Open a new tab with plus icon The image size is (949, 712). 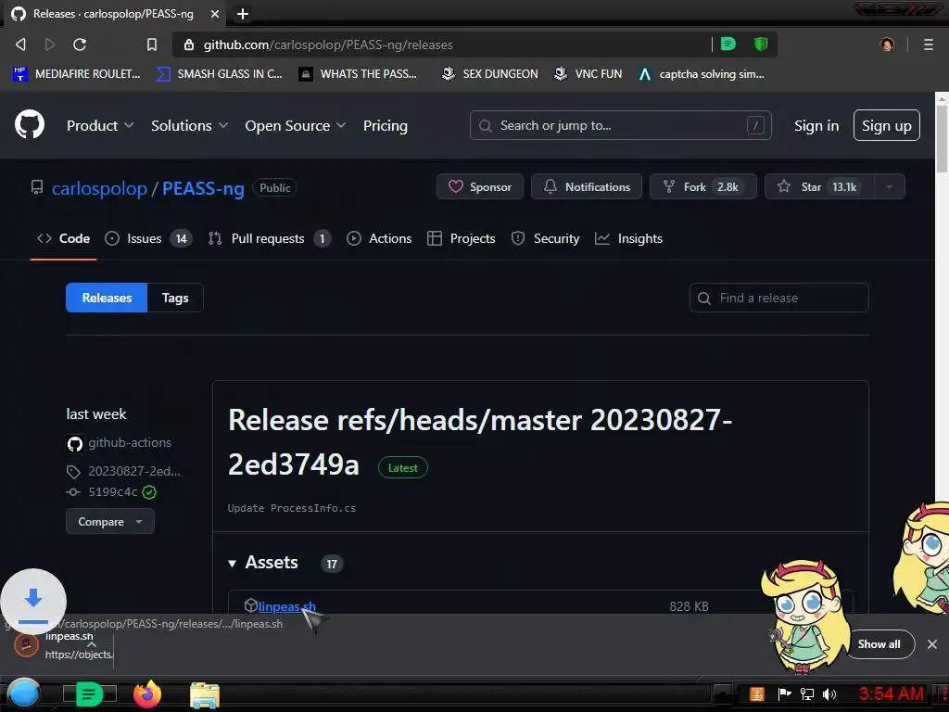243,13
